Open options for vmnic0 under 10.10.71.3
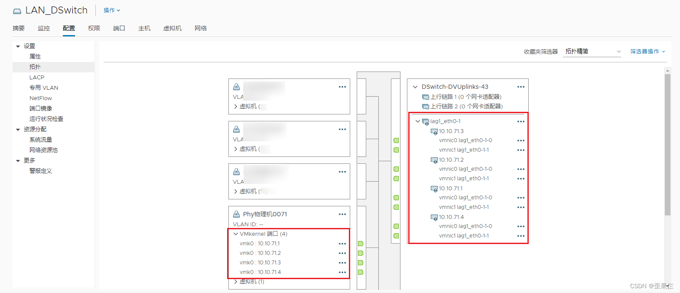Viewport: 680px width, 293px height. coord(521,140)
